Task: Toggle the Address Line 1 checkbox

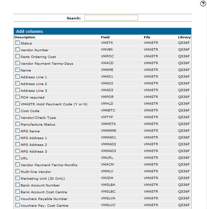Action: (17, 77)
